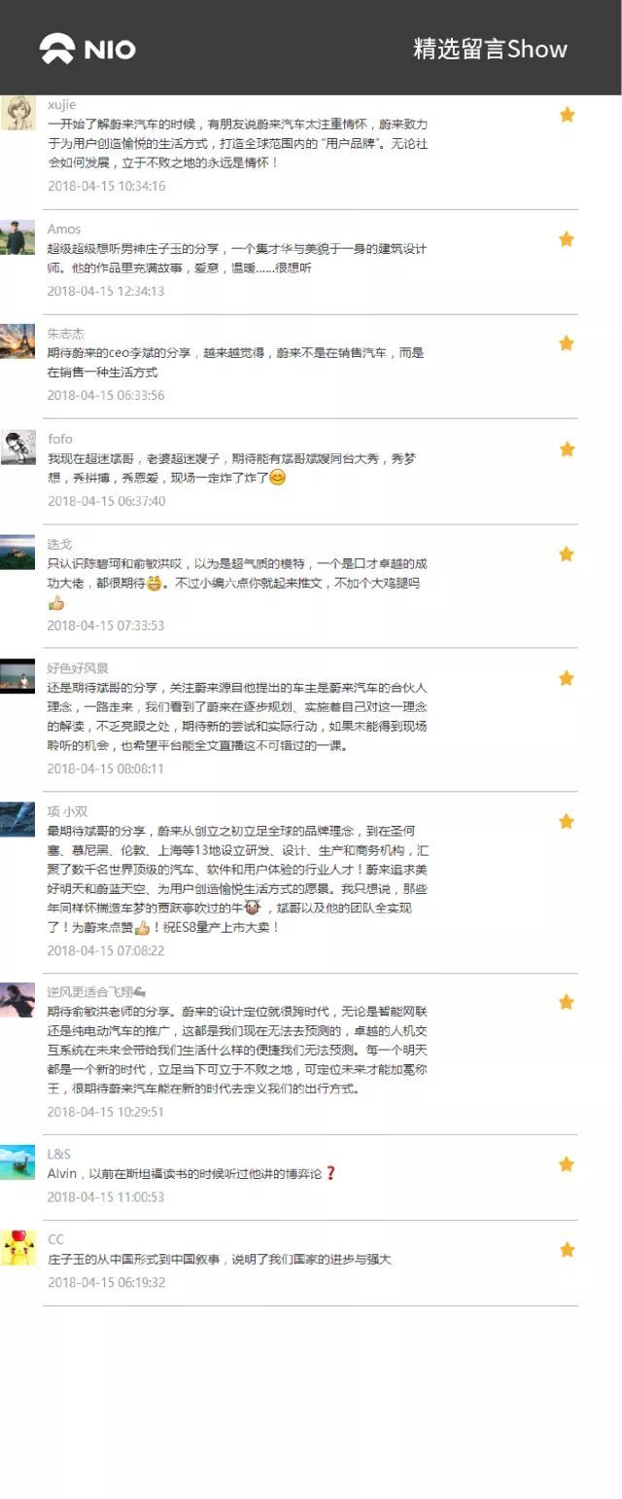Click the star icon beside fofo's comment
Viewport: 622px width, 1499px height.
click(567, 449)
